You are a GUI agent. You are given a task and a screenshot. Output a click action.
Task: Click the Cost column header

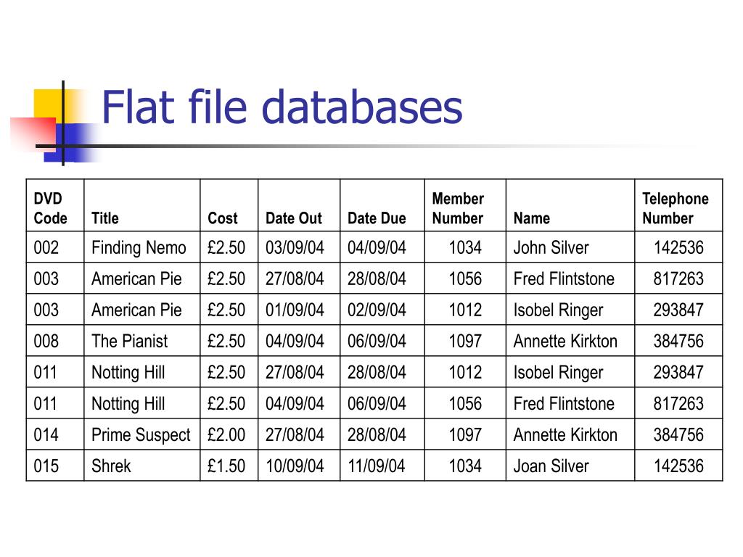[229, 205]
